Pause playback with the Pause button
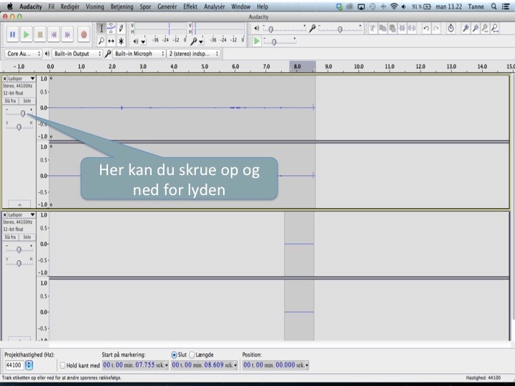The image size is (515, 386). point(12,34)
